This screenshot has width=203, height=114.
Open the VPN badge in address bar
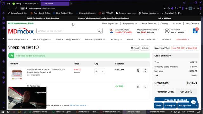pos(23,8)
